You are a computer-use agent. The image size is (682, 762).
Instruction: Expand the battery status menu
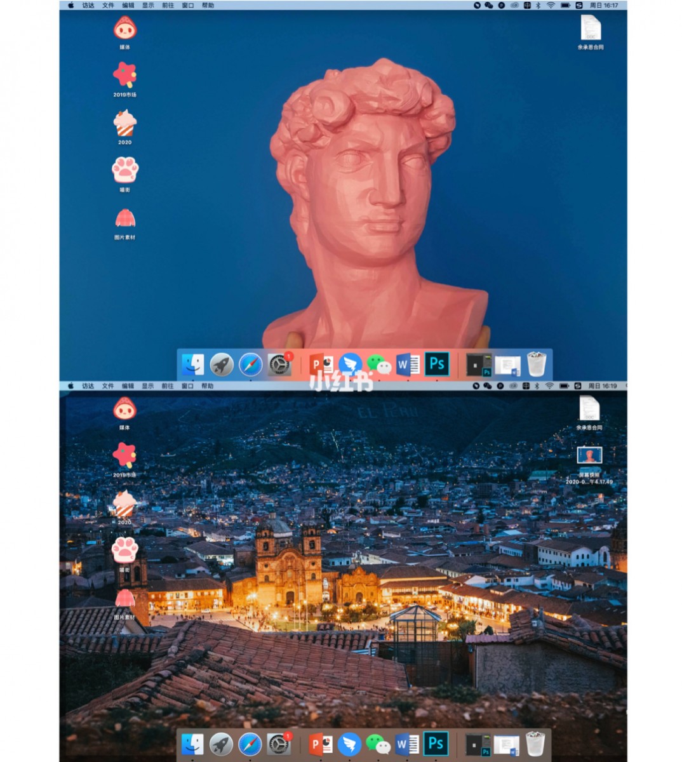tap(565, 5)
